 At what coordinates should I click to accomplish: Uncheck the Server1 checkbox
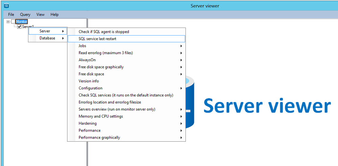[x=19, y=27]
